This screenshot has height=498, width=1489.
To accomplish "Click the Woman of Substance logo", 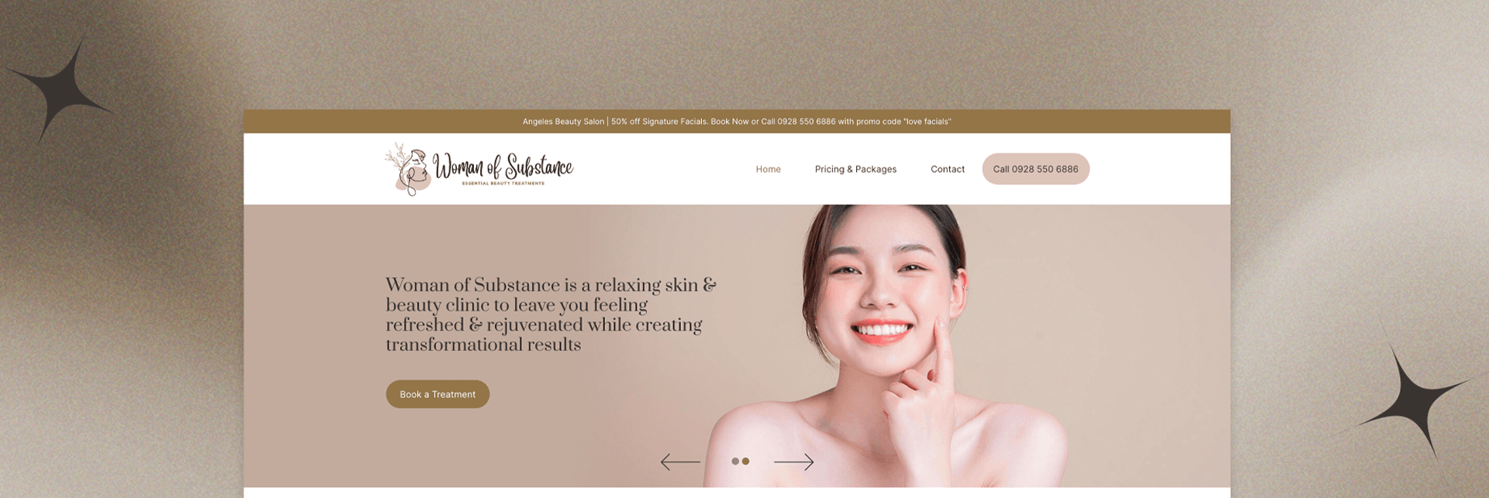I will tap(478, 169).
